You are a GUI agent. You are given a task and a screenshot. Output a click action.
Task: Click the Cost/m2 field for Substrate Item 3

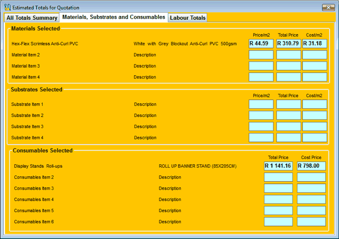coord(314,126)
